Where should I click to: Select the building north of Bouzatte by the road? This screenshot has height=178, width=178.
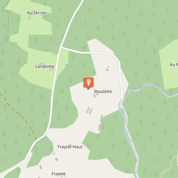pyautogui.click(x=108, y=69)
